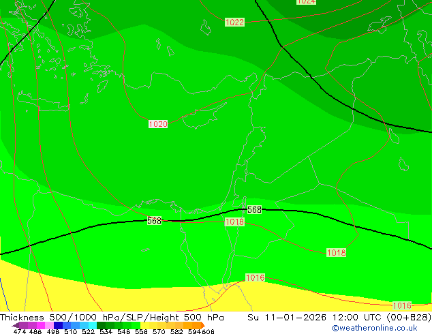Screen dimensions: 432x334
Task: Select the darkest green legend swatch above 534
Action: pos(101,325)
